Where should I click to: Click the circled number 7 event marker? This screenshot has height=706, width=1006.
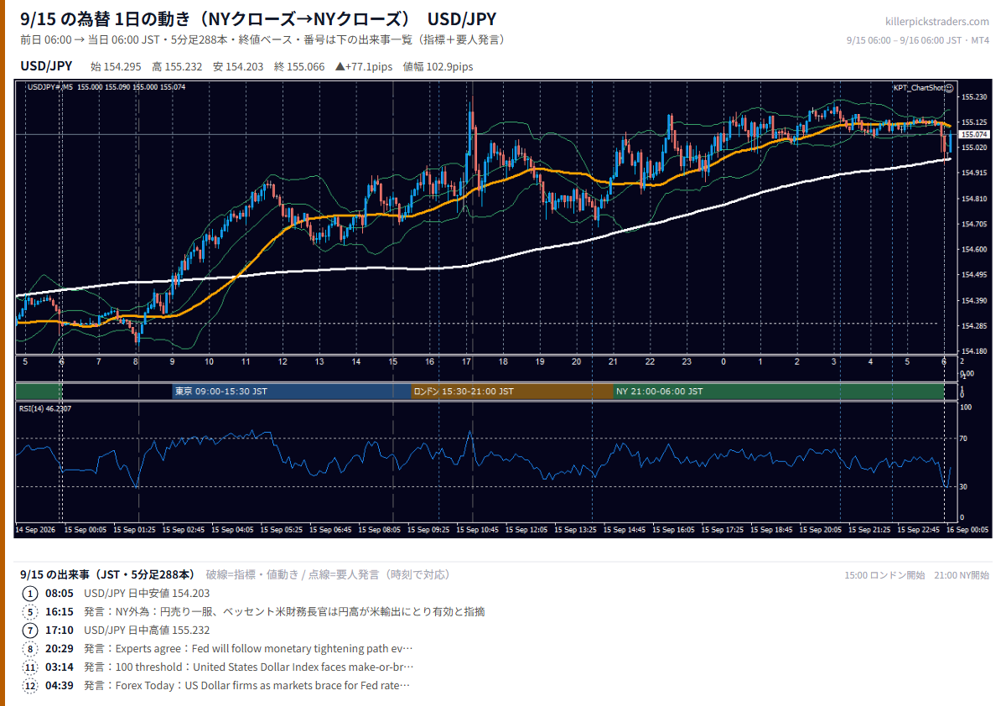(x=30, y=631)
